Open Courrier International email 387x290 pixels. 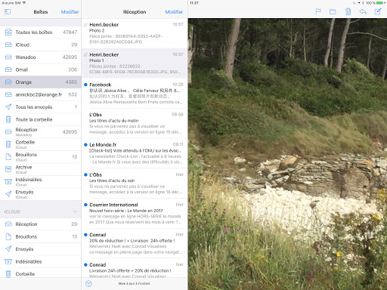click(135, 213)
